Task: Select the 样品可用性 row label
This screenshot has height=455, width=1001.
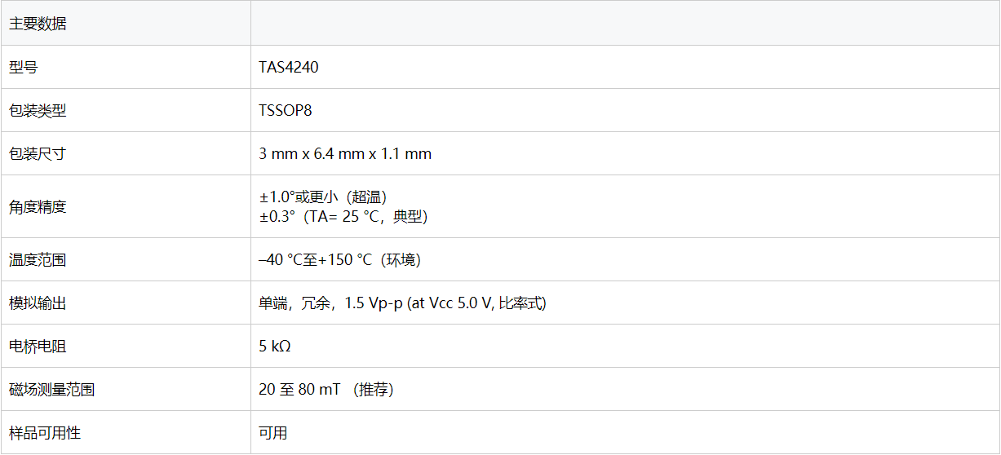Action: [x=45, y=433]
